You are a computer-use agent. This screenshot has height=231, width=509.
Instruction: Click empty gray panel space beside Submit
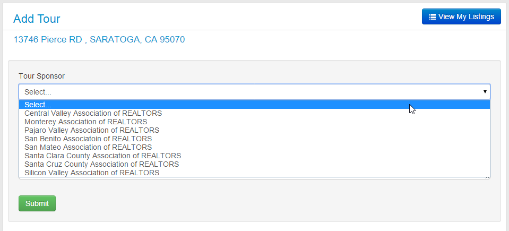point(260,203)
